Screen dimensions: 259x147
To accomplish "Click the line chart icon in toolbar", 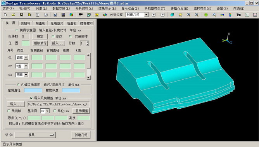I will click(46, 15).
